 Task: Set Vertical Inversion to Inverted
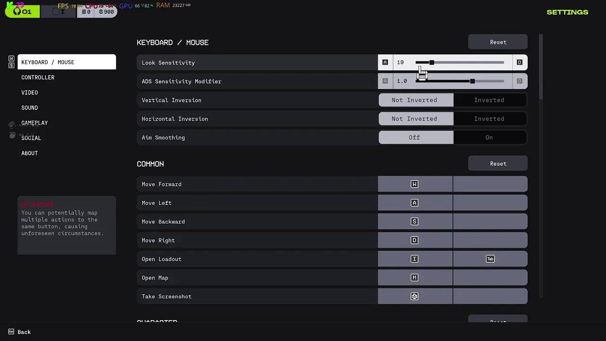pos(490,100)
